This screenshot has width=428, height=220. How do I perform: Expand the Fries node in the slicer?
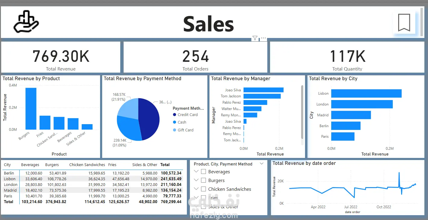[197, 198]
